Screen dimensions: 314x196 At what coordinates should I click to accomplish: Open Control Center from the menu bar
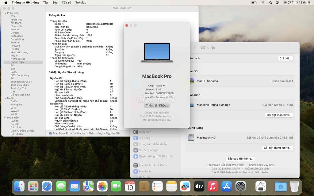278,2
